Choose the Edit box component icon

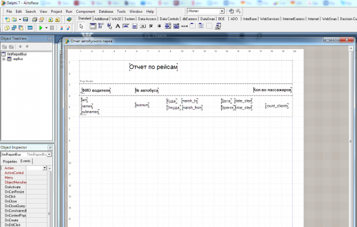click(126, 26)
